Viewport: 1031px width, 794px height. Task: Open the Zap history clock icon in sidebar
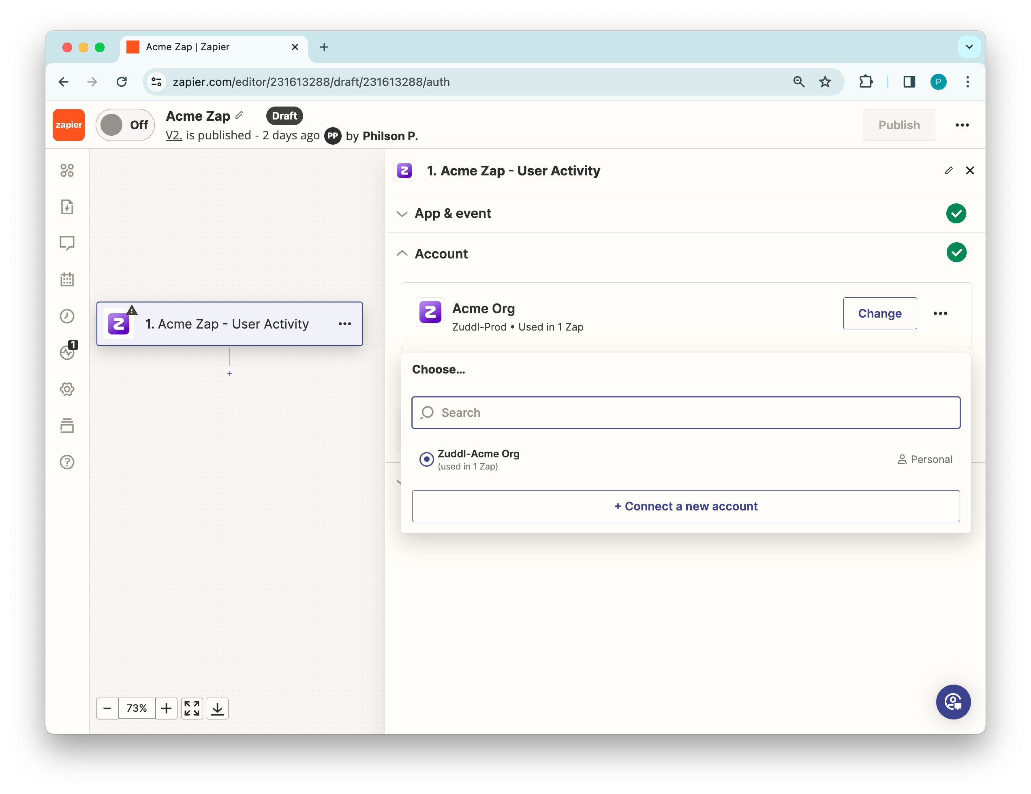point(67,316)
